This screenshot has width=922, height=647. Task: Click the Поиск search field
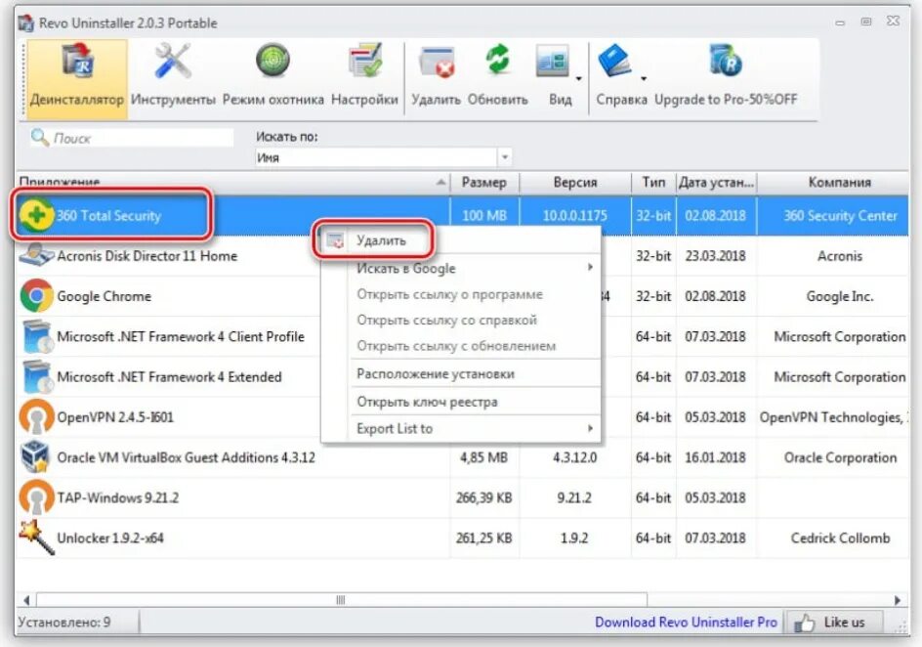pyautogui.click(x=132, y=138)
